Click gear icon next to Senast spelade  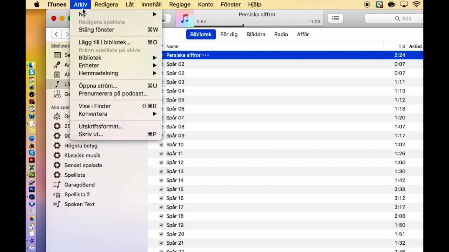click(57, 165)
